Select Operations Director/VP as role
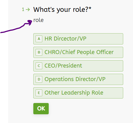133x123 pixels. coord(78,79)
